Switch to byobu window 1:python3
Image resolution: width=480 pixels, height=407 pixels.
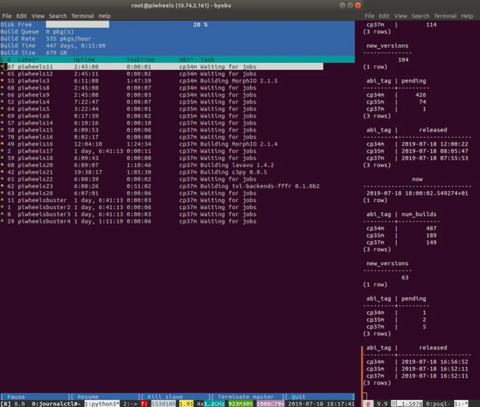pos(102,403)
